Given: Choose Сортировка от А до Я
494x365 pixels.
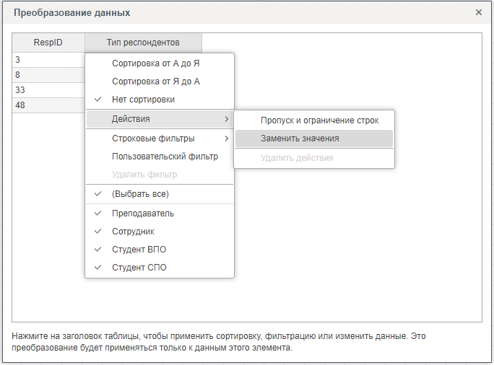Looking at the screenshot, I should [x=155, y=63].
